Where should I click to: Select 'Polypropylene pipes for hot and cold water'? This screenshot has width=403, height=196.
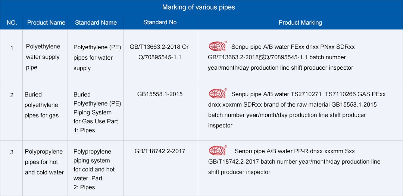pyautogui.click(x=44, y=162)
